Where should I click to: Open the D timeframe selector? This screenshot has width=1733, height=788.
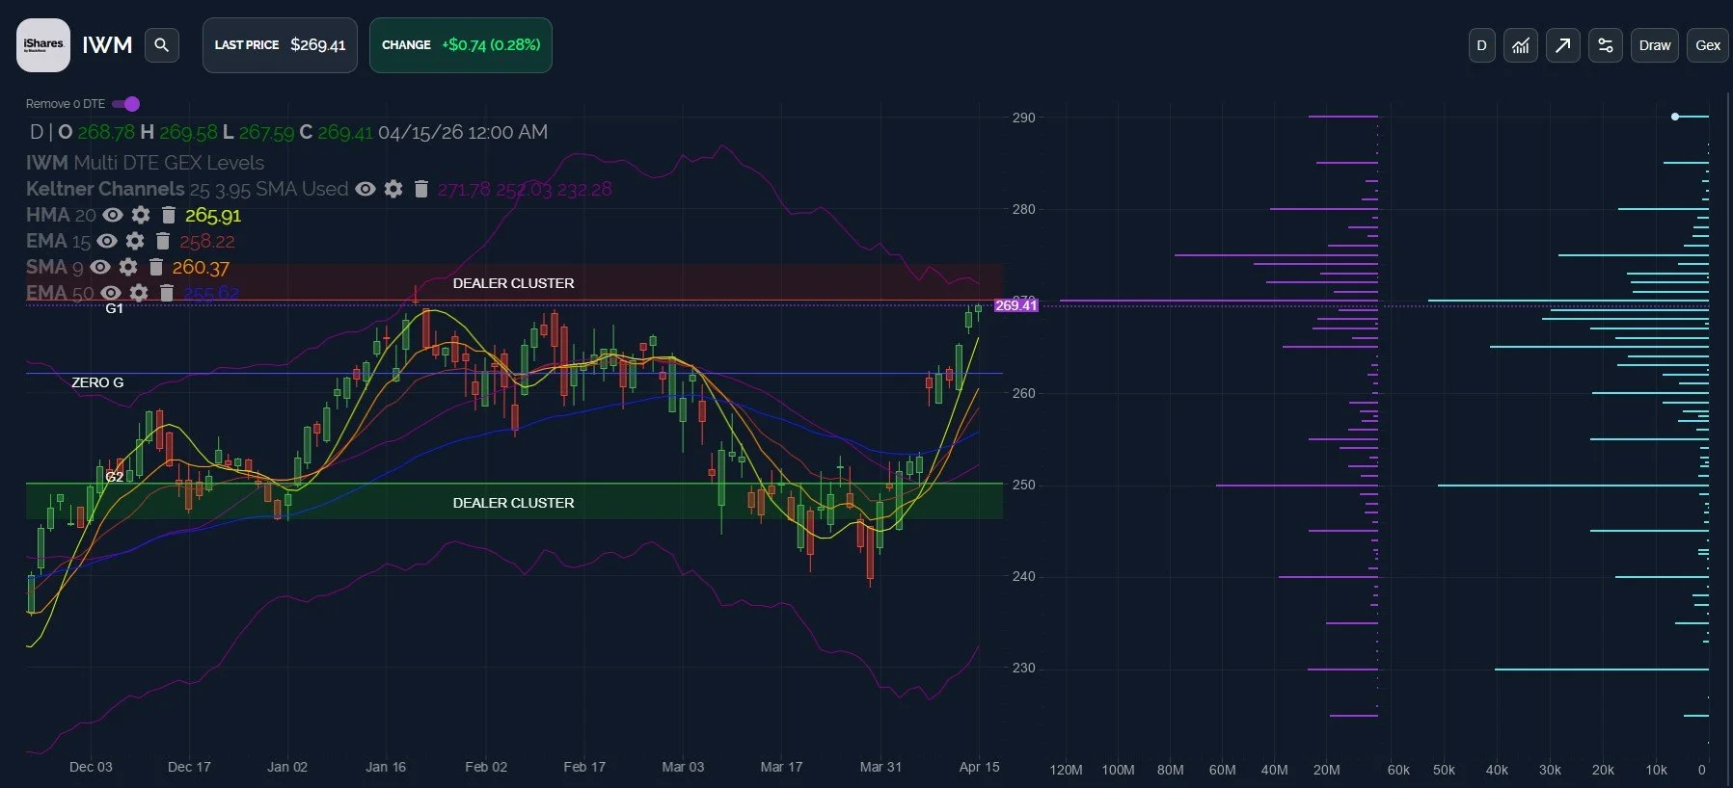[x=1482, y=45]
